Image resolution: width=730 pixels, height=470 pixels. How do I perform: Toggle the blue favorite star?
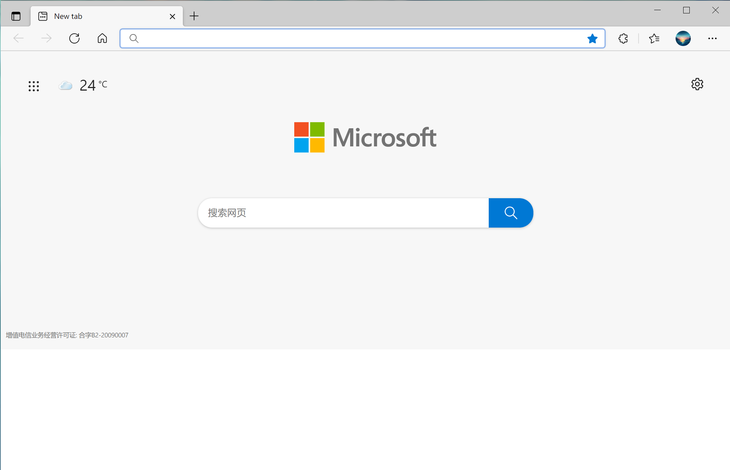(x=592, y=38)
